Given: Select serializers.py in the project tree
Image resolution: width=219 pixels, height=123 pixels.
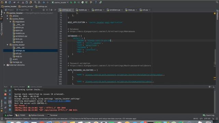Looking at the screenshot, I should pyautogui.click(x=20, y=36).
